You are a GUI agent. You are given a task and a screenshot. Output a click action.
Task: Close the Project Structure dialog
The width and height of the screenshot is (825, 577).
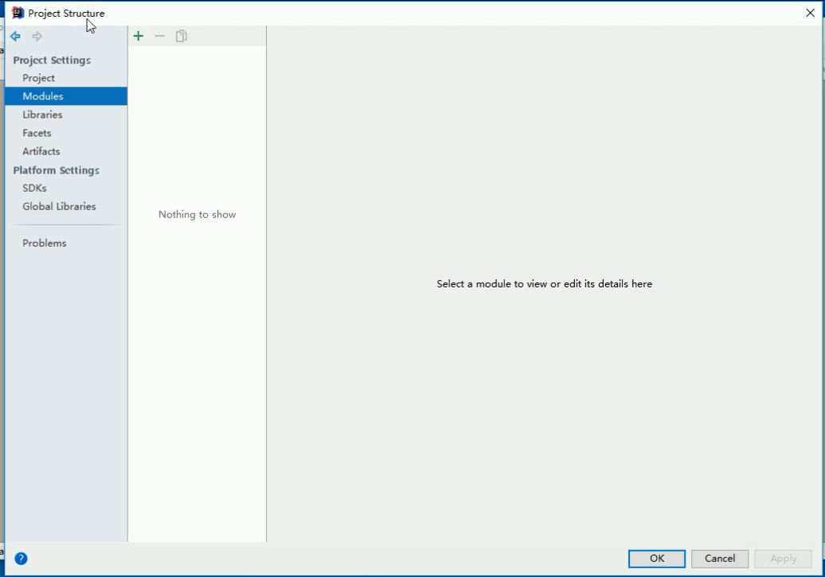click(x=811, y=13)
